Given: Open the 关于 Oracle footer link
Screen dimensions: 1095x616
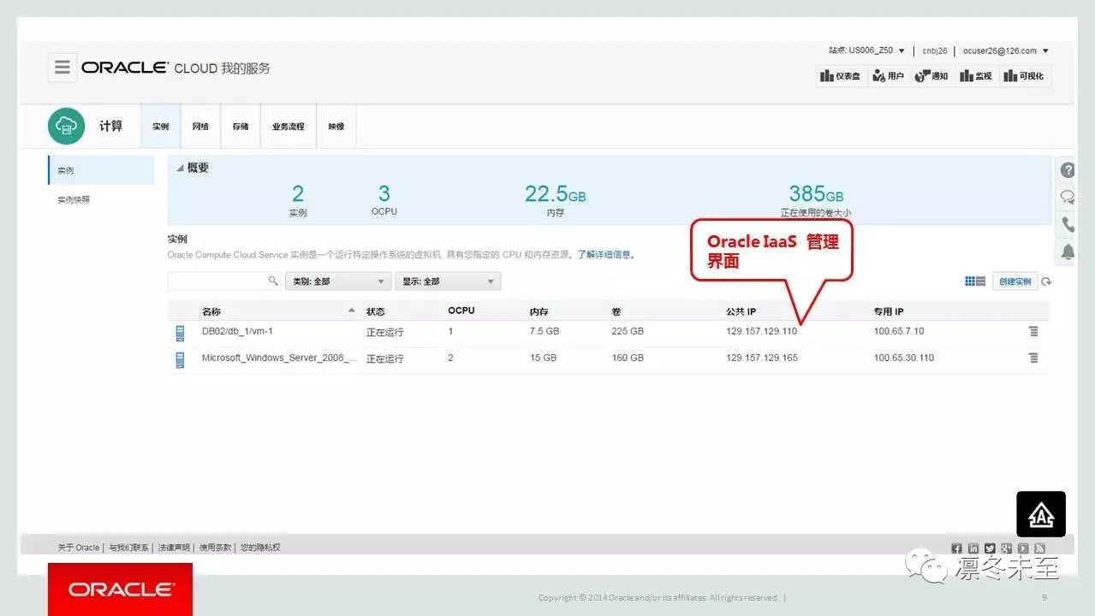Looking at the screenshot, I should (79, 548).
